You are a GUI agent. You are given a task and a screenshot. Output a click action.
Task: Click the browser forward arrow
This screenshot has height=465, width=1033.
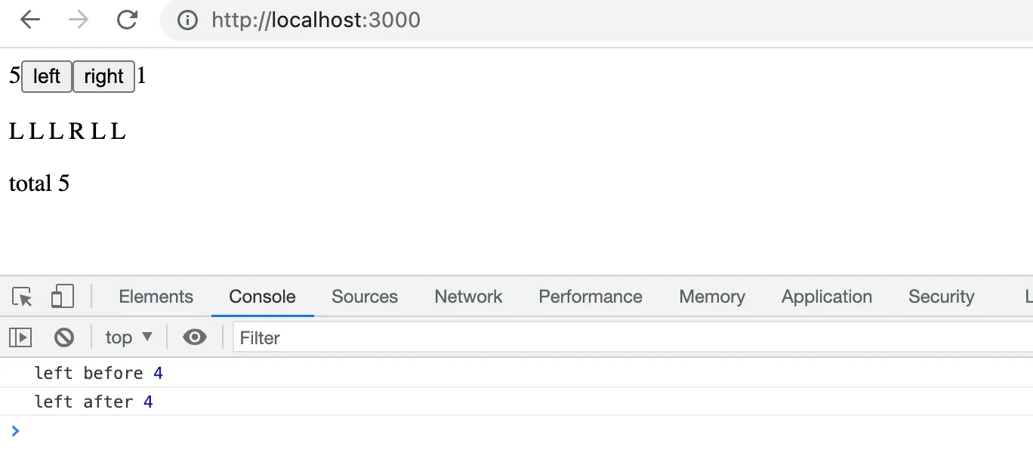click(x=79, y=20)
